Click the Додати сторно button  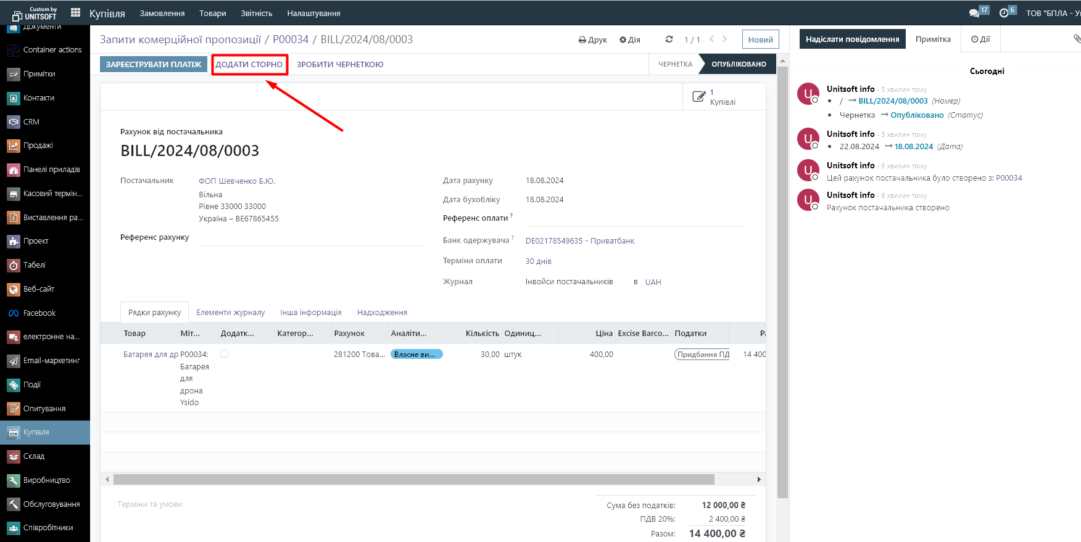tap(249, 64)
